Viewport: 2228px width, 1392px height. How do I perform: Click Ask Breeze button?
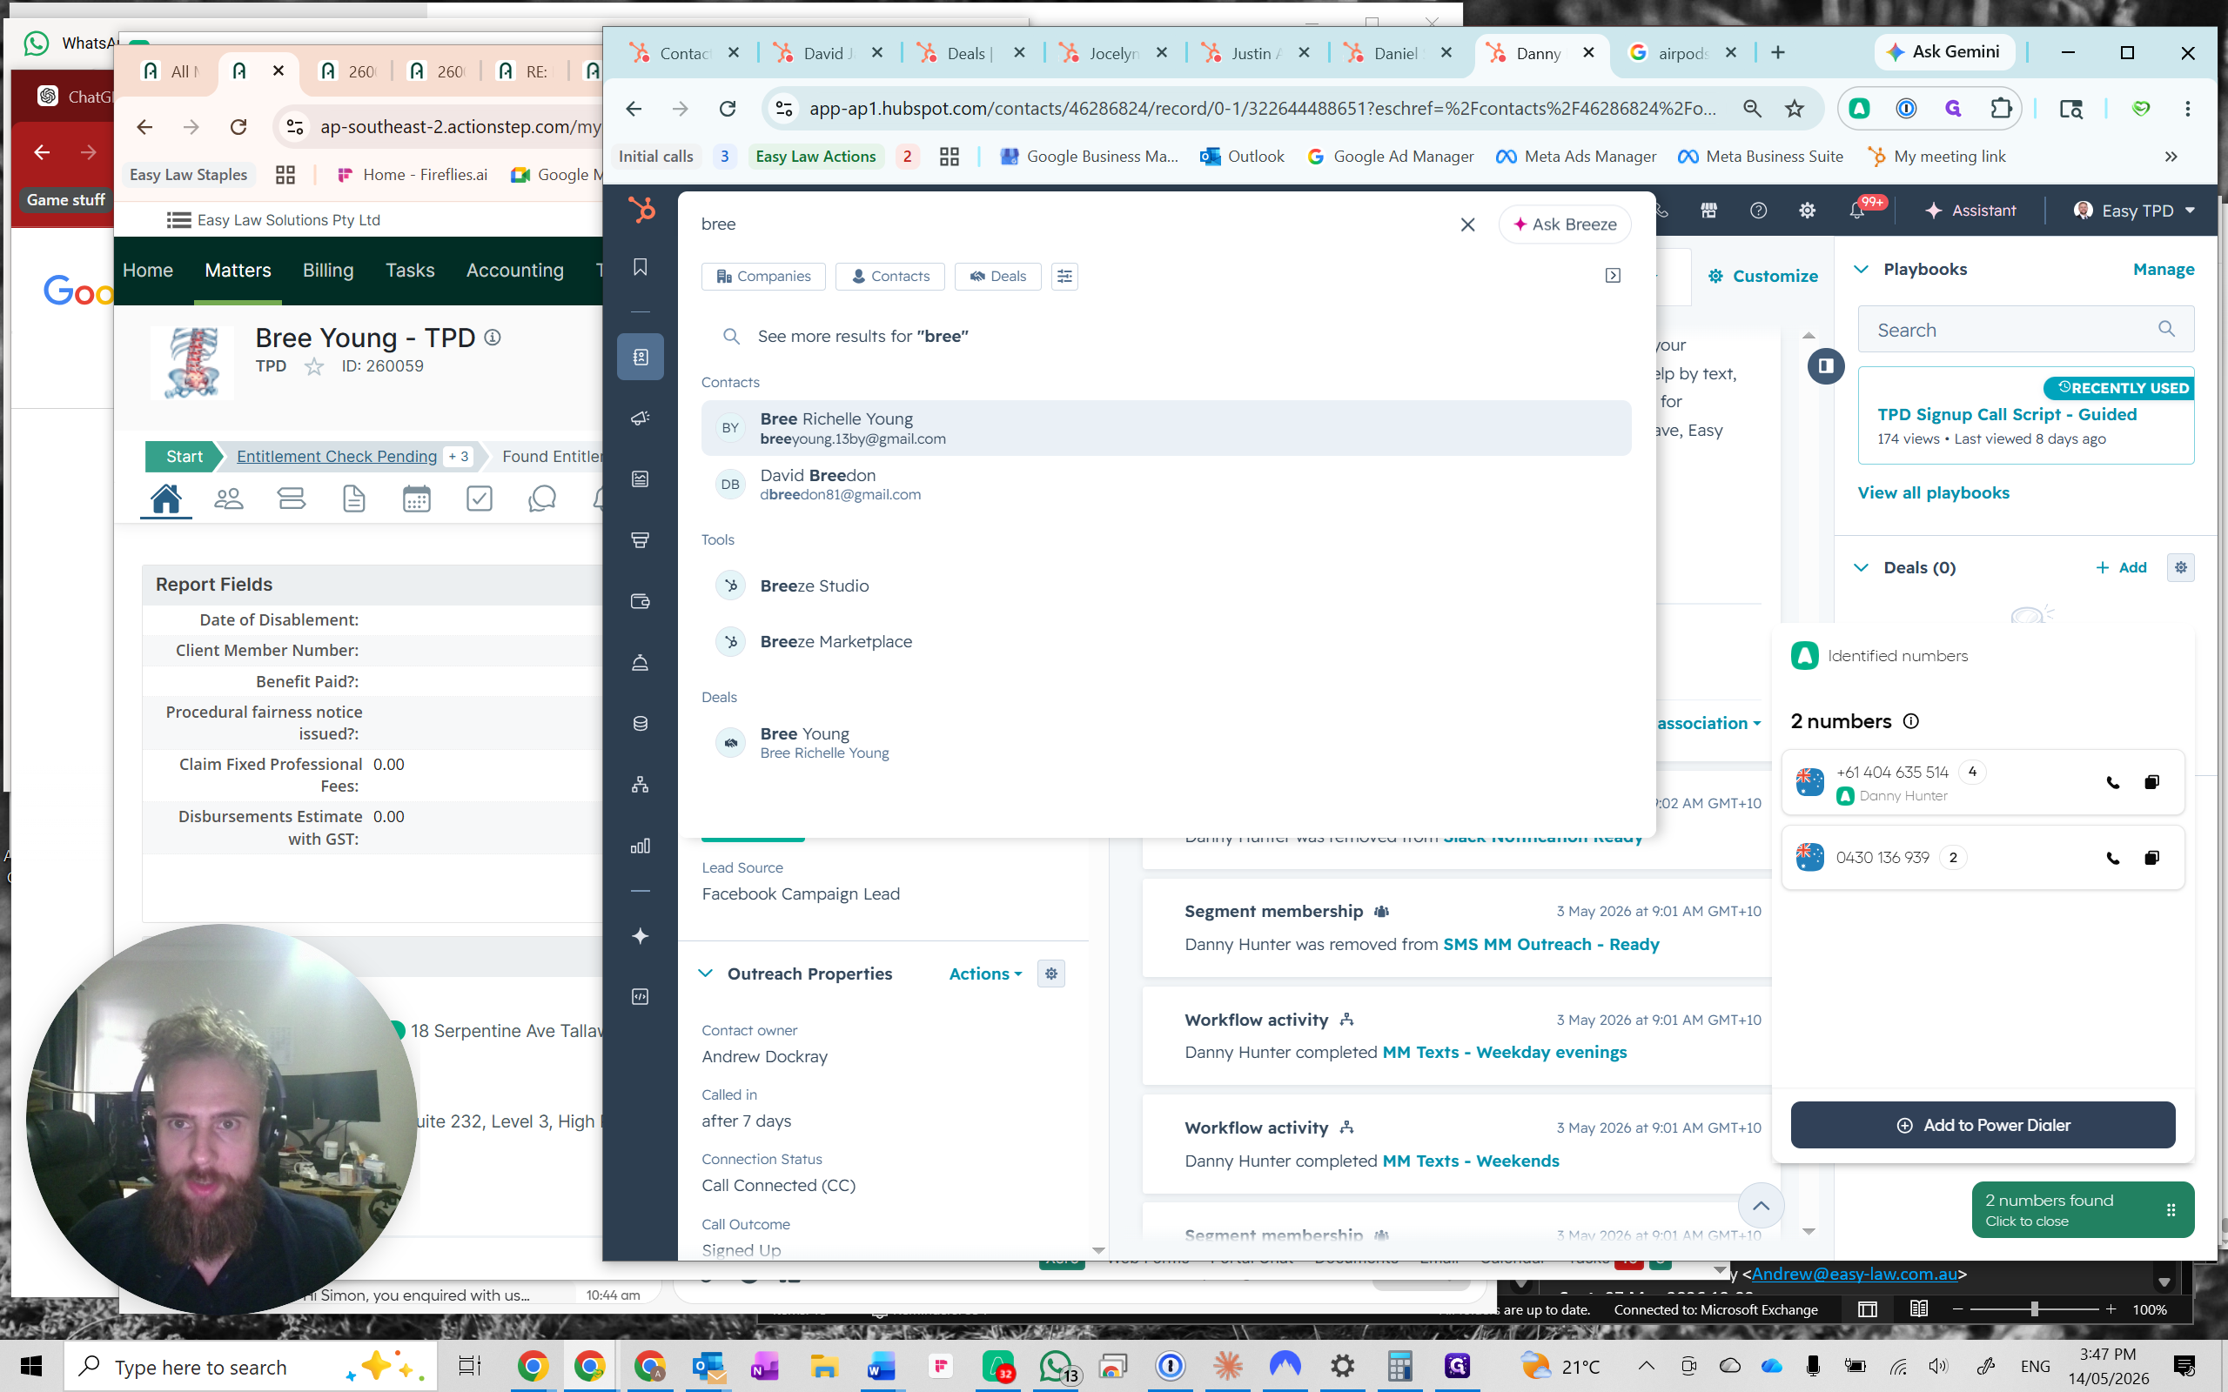pyautogui.click(x=1565, y=224)
